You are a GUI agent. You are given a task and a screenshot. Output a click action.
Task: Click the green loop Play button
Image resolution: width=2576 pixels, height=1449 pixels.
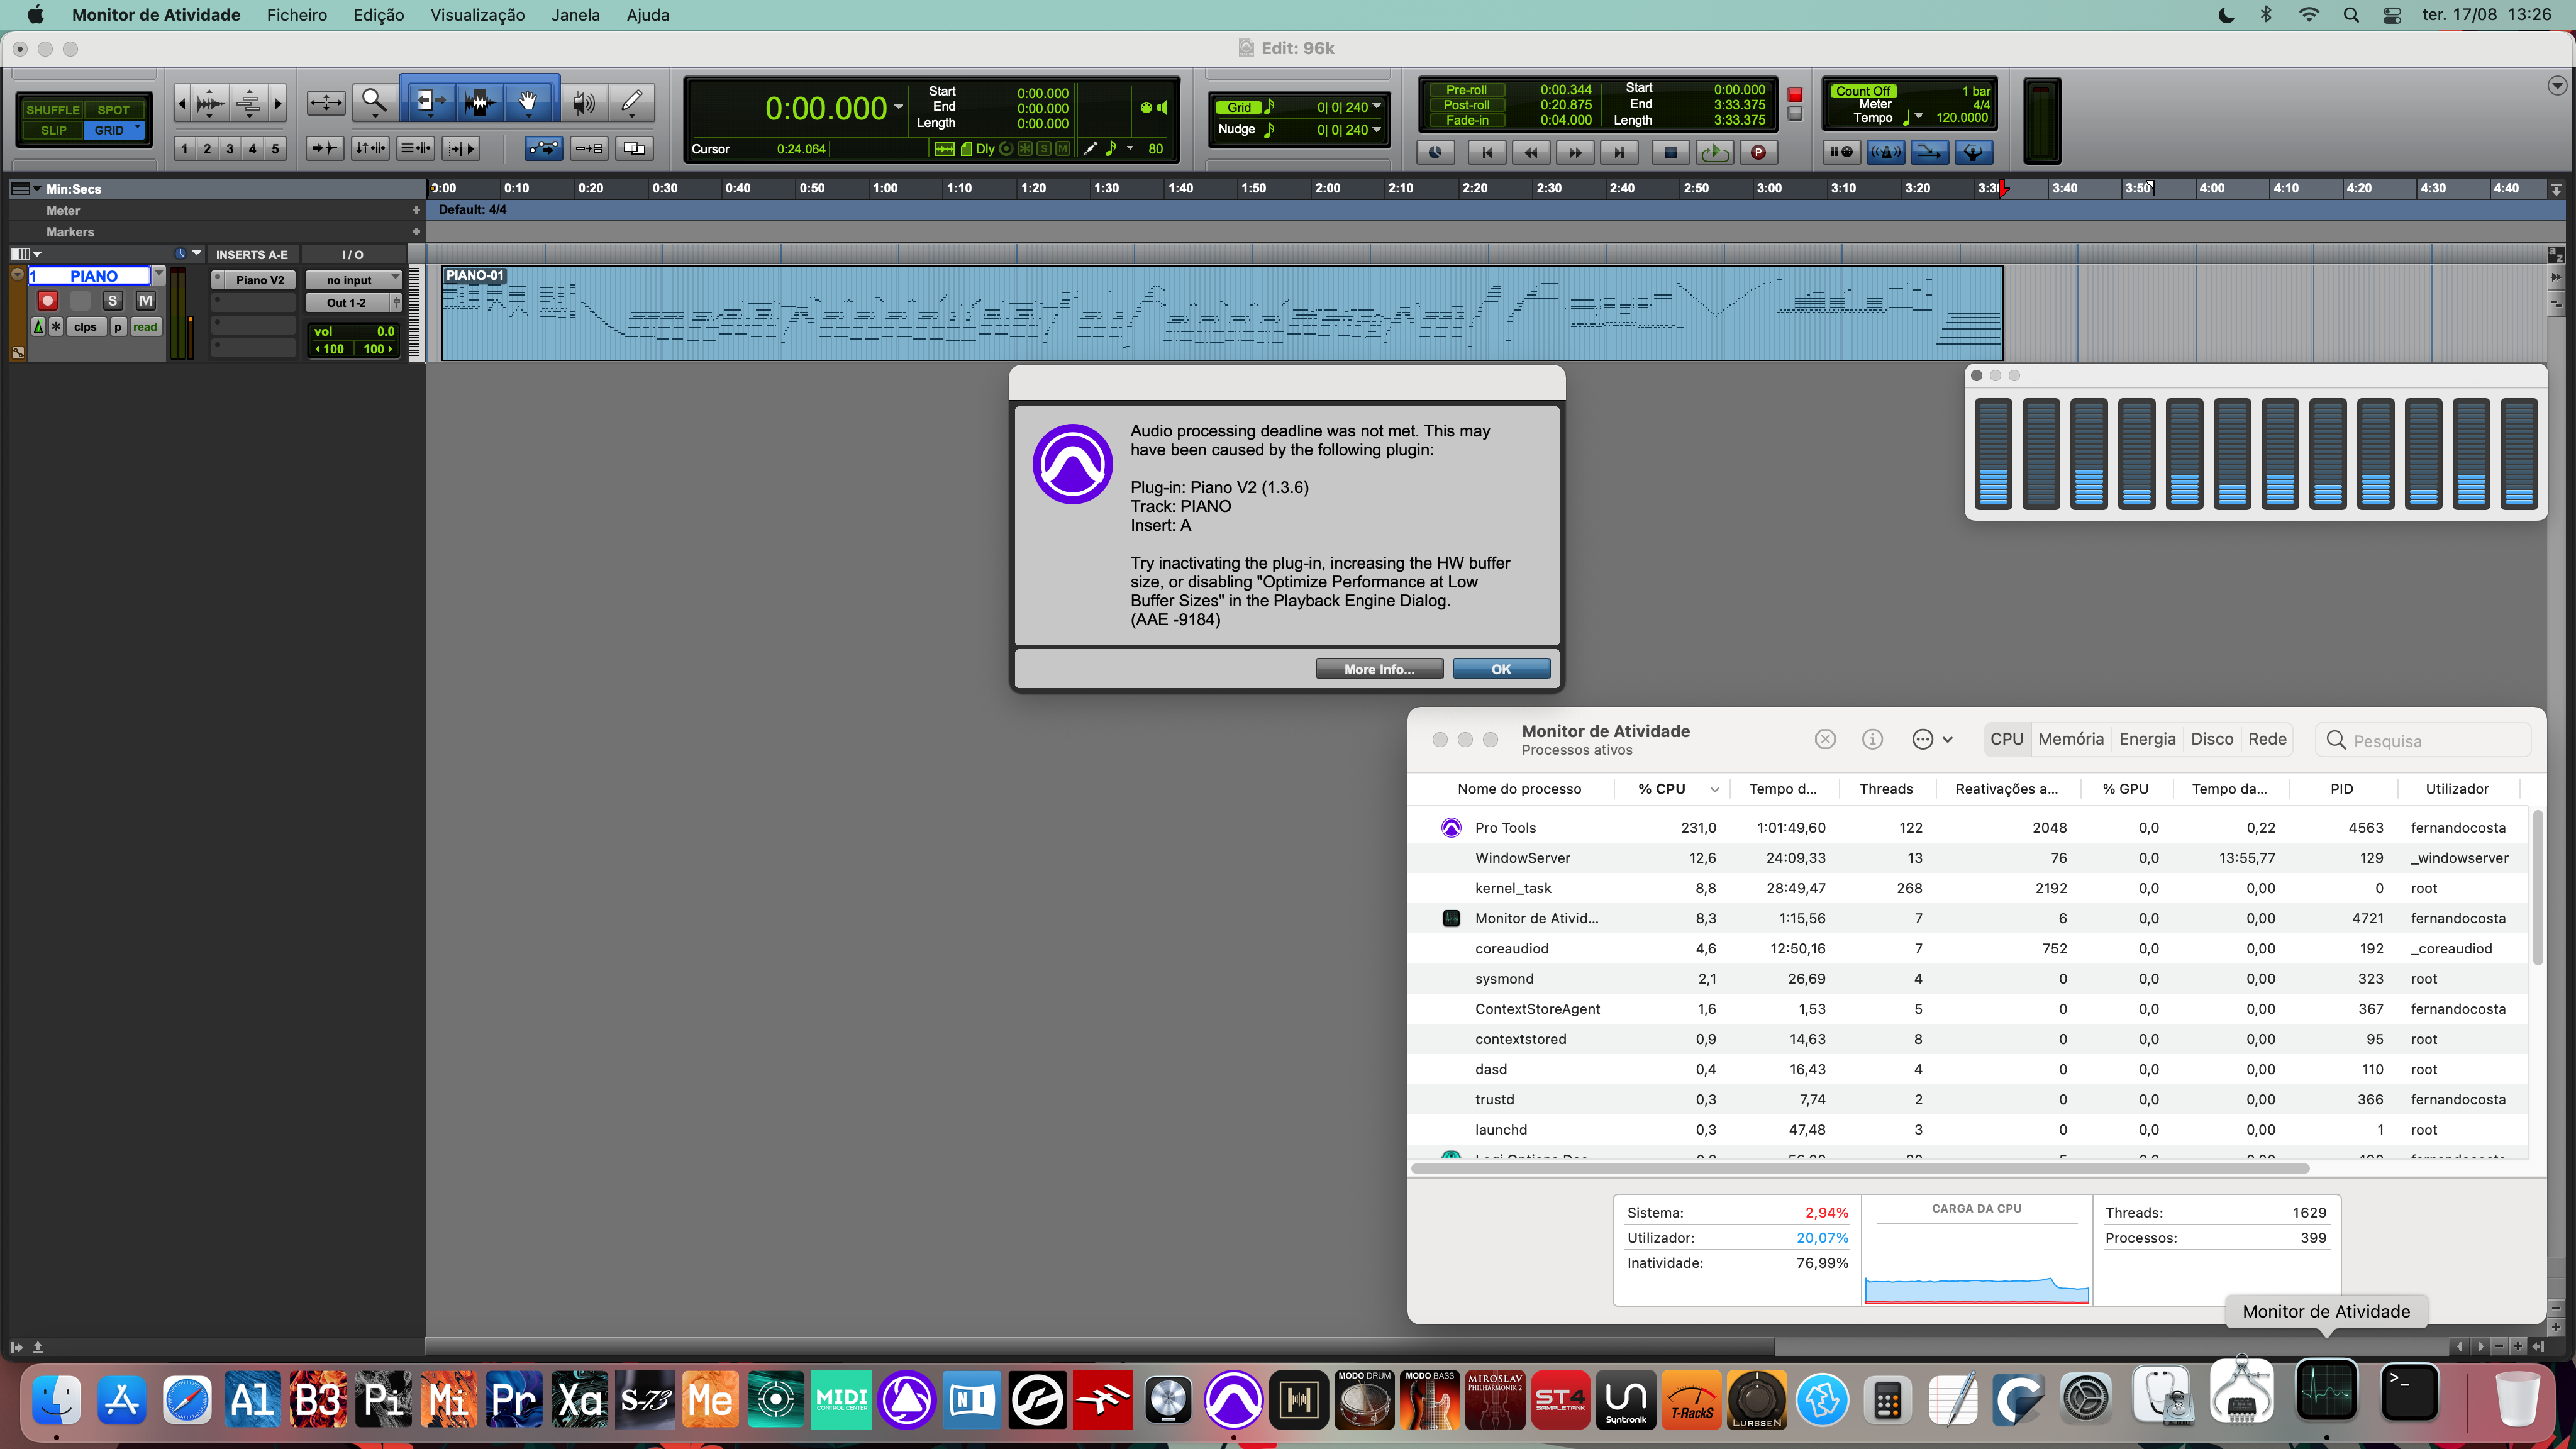(x=1715, y=152)
